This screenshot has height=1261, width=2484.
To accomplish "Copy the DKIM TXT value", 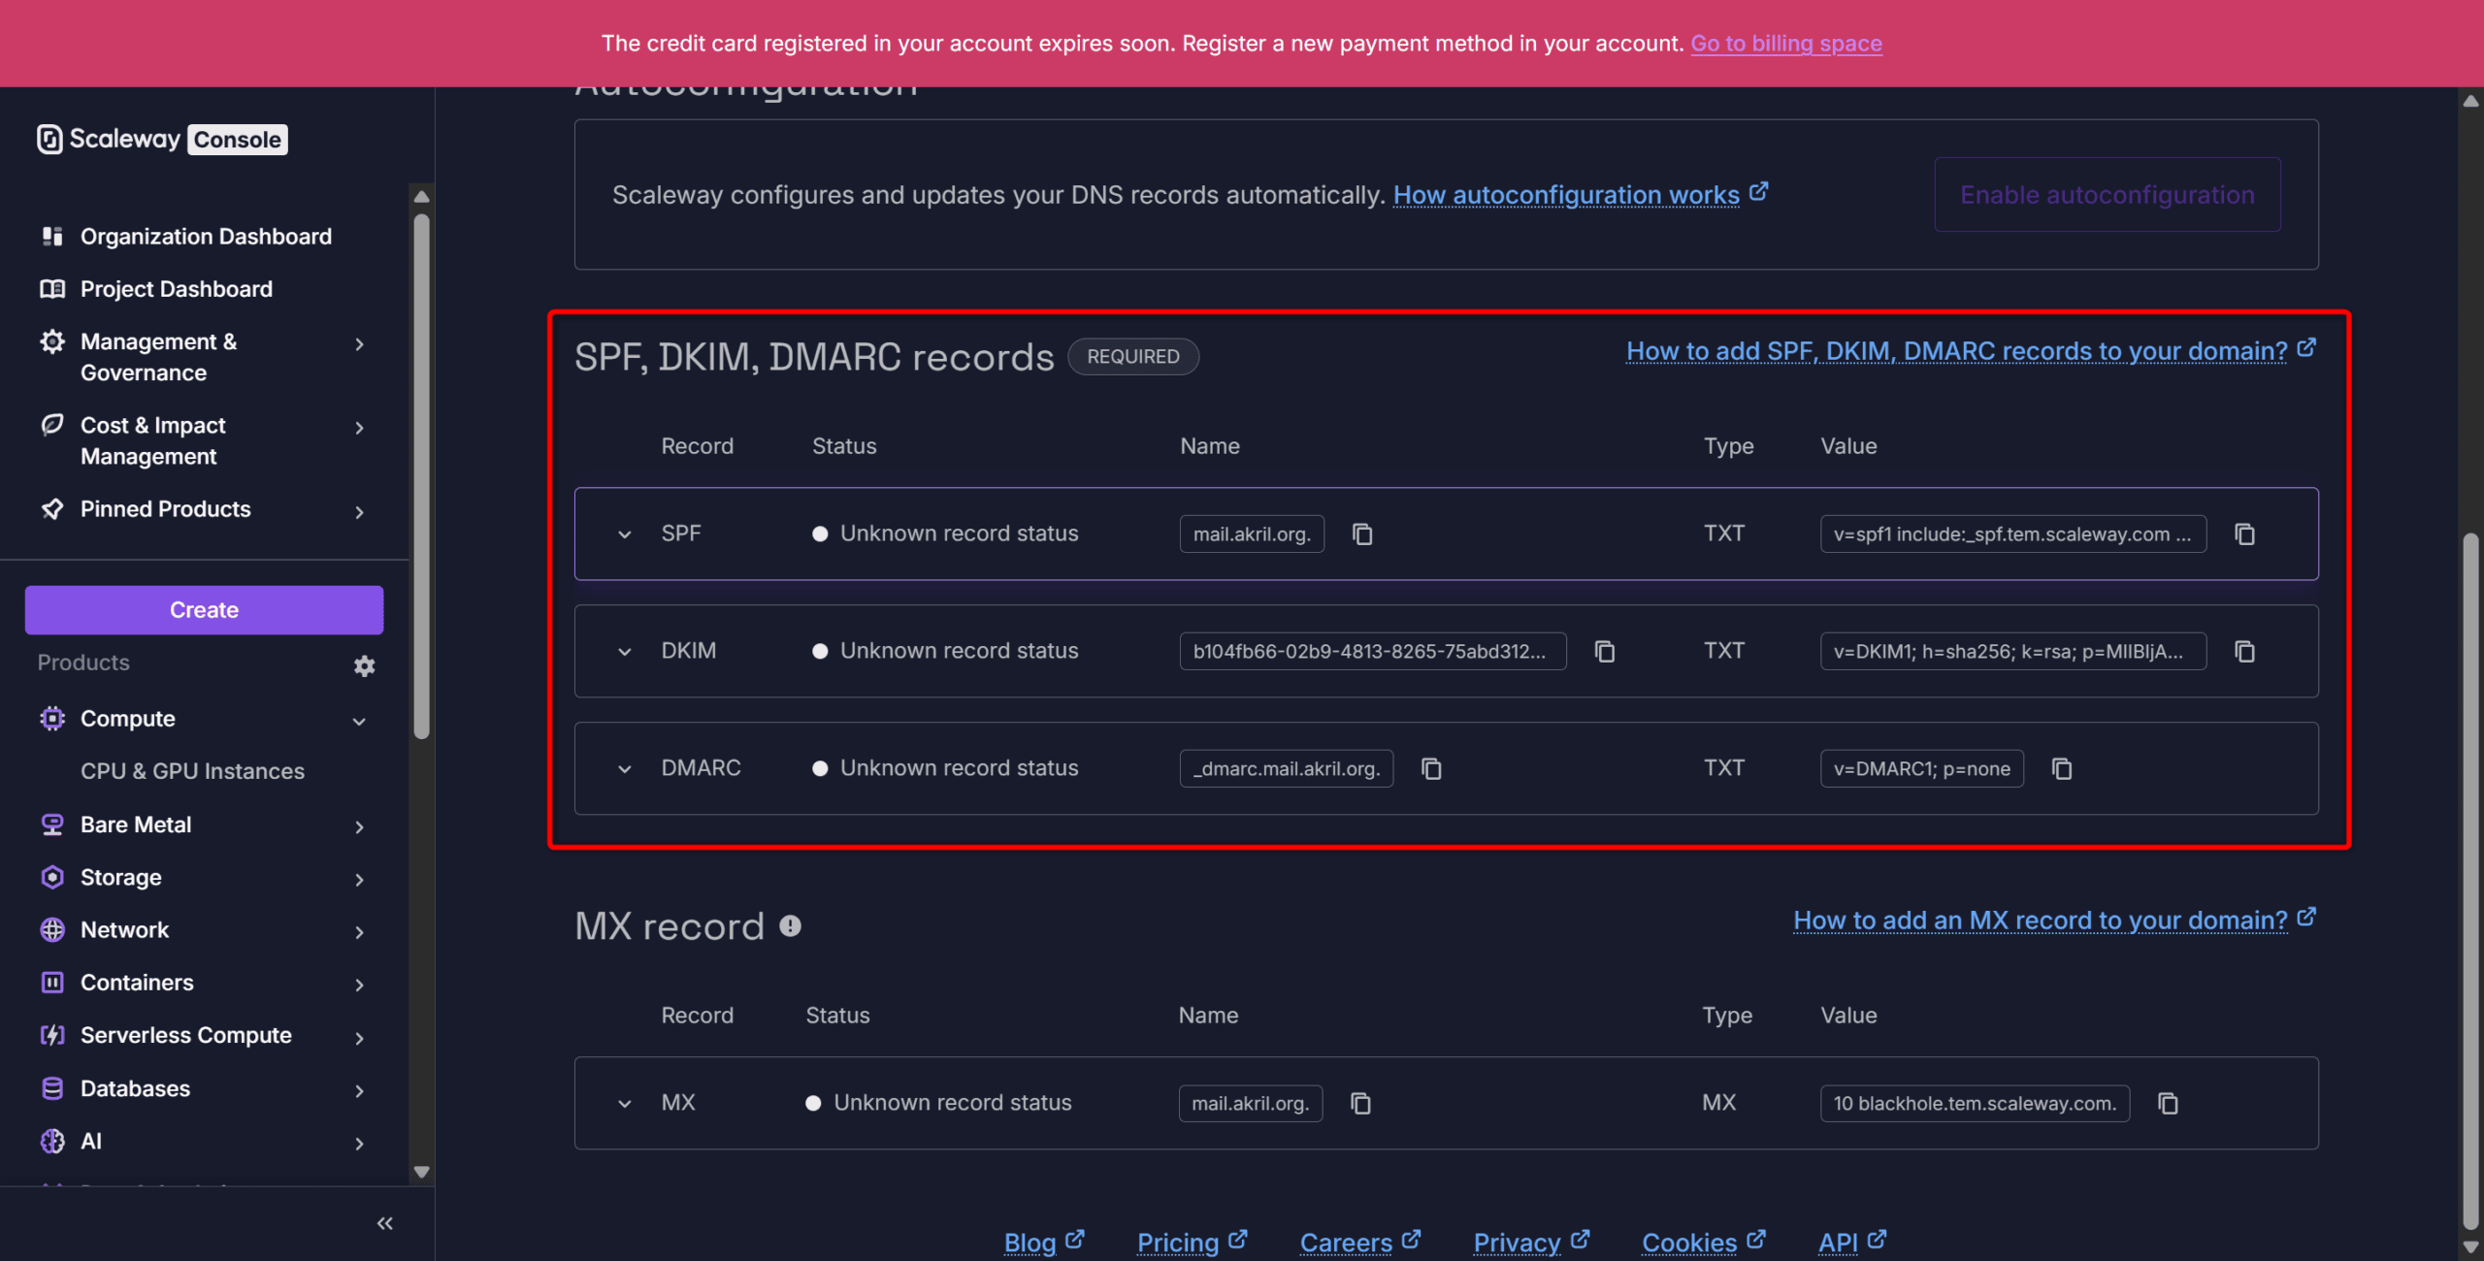I will 2244,652.
